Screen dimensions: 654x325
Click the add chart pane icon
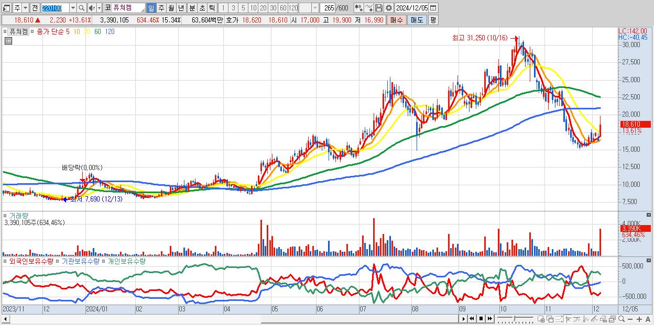(x=541, y=319)
